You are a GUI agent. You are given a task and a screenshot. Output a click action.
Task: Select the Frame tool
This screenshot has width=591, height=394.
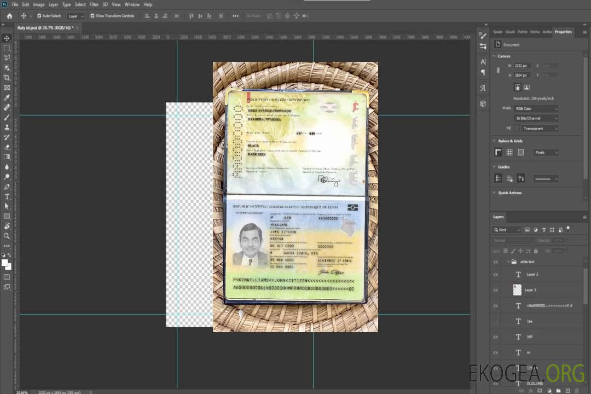coord(7,88)
